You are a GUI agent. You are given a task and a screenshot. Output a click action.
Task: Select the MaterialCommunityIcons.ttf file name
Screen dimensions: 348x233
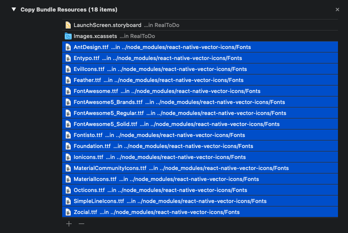110,168
